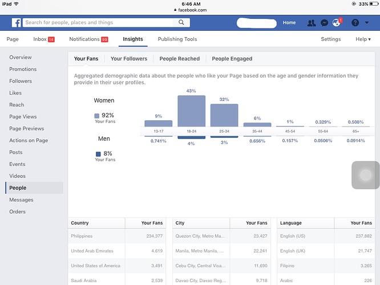Screen dimensions: 380x285
Task: Open Publishing Tools tab
Action: (177, 39)
